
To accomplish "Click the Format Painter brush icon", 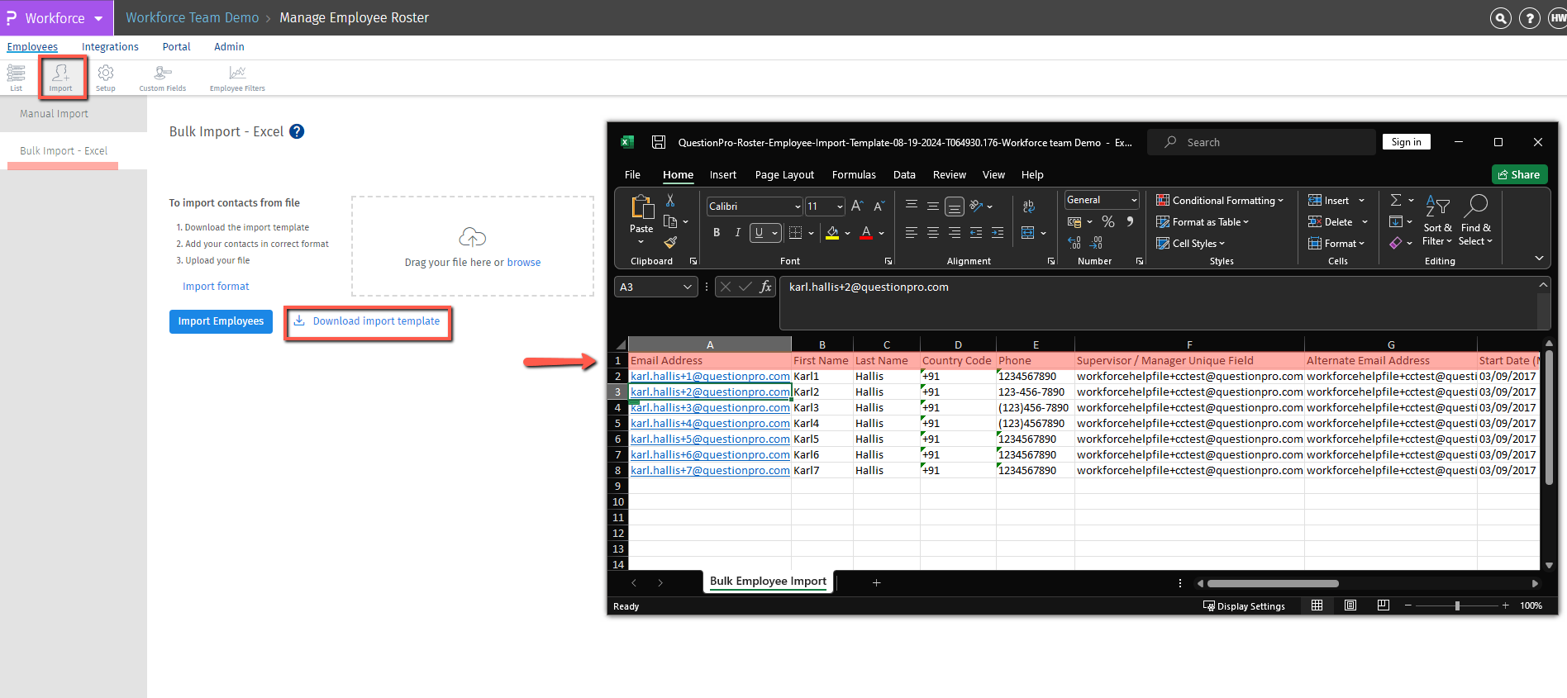I will pos(670,242).
